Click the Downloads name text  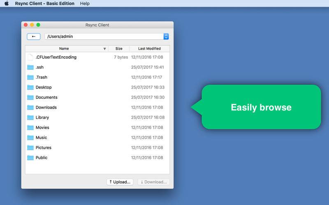coord(46,107)
